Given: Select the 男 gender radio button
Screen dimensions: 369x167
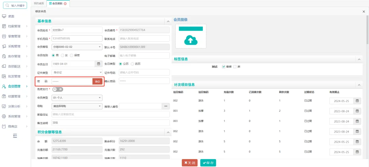Looking at the screenshot, I should click(53, 55).
